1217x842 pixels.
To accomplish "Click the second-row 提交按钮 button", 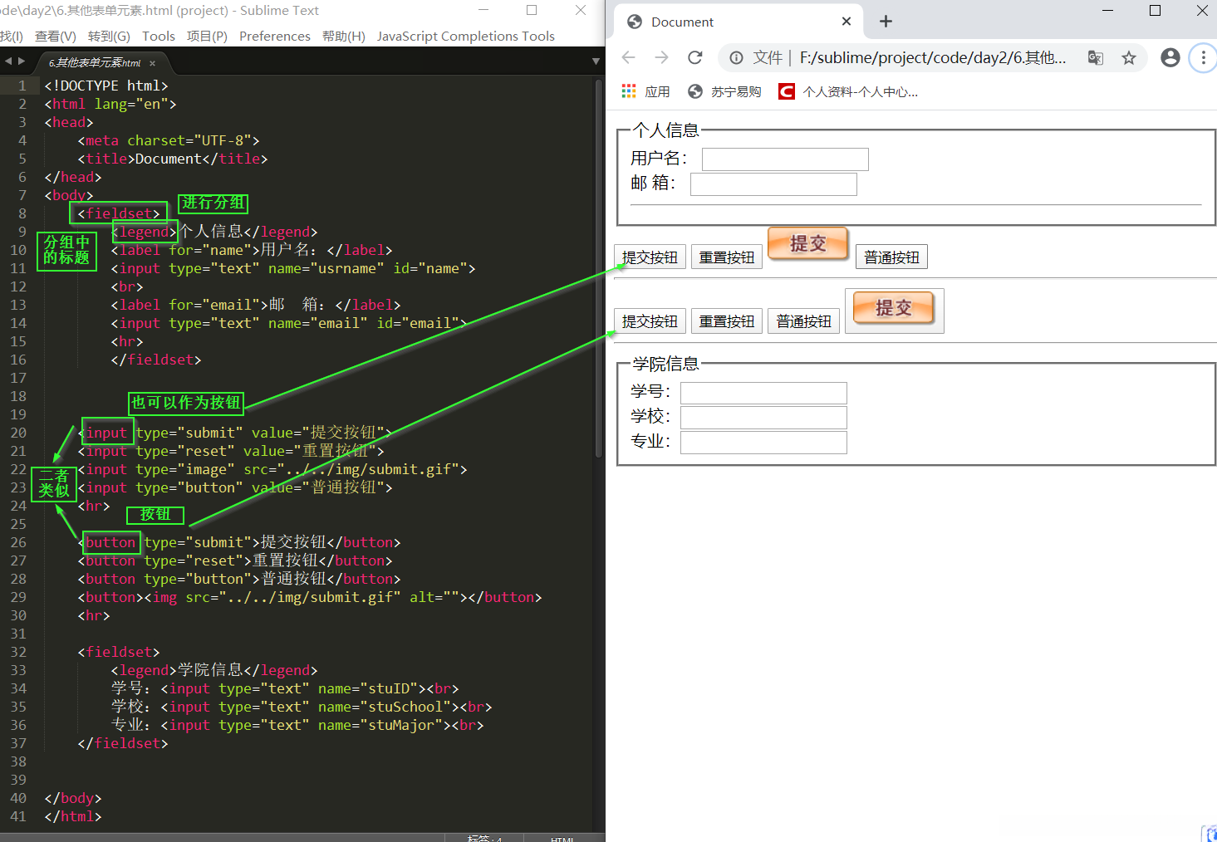I will 650,321.
